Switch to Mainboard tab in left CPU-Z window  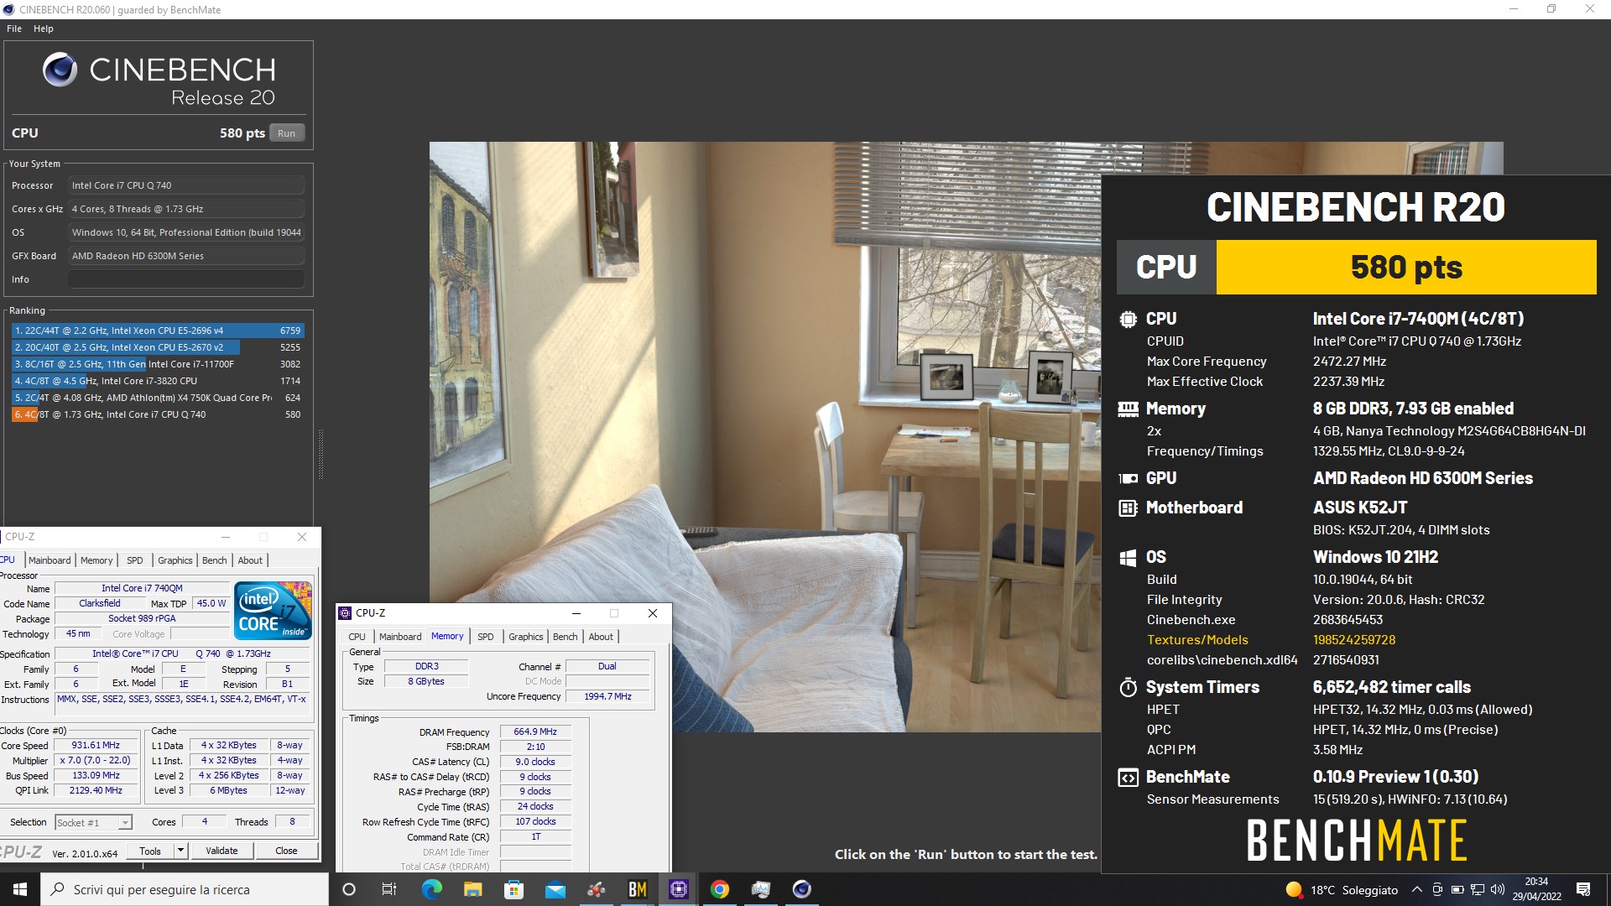point(50,560)
